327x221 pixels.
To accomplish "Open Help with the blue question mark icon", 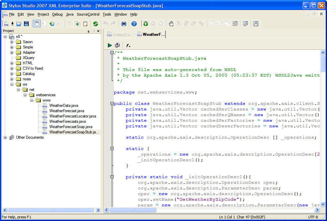I will click(134, 24).
